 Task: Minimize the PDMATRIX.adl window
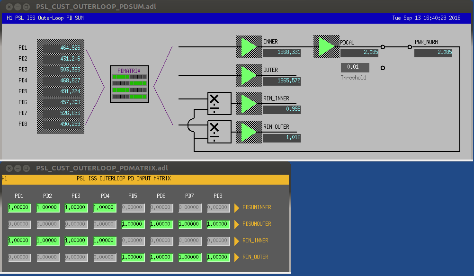tap(18, 168)
